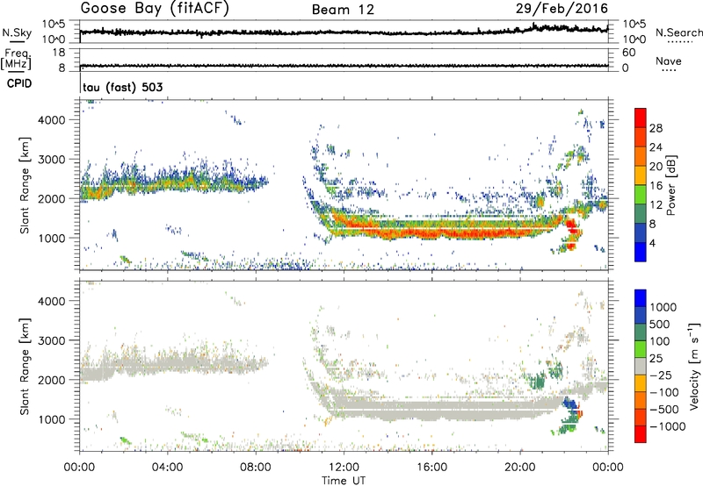
Task: Click the 'tau (fast) 503' text
Action: (123, 87)
